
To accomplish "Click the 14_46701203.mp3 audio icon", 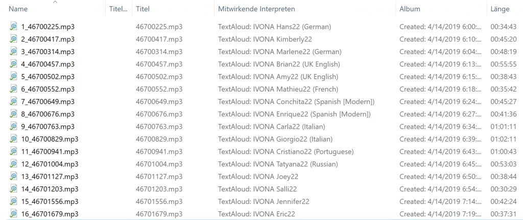I will click(13, 189).
